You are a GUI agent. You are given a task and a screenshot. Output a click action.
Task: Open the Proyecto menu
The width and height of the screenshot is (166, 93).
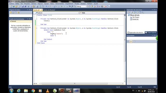[x=27, y=4]
